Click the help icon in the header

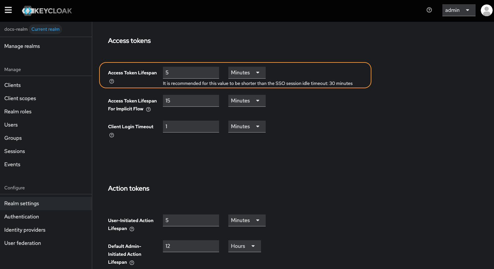pos(429,10)
